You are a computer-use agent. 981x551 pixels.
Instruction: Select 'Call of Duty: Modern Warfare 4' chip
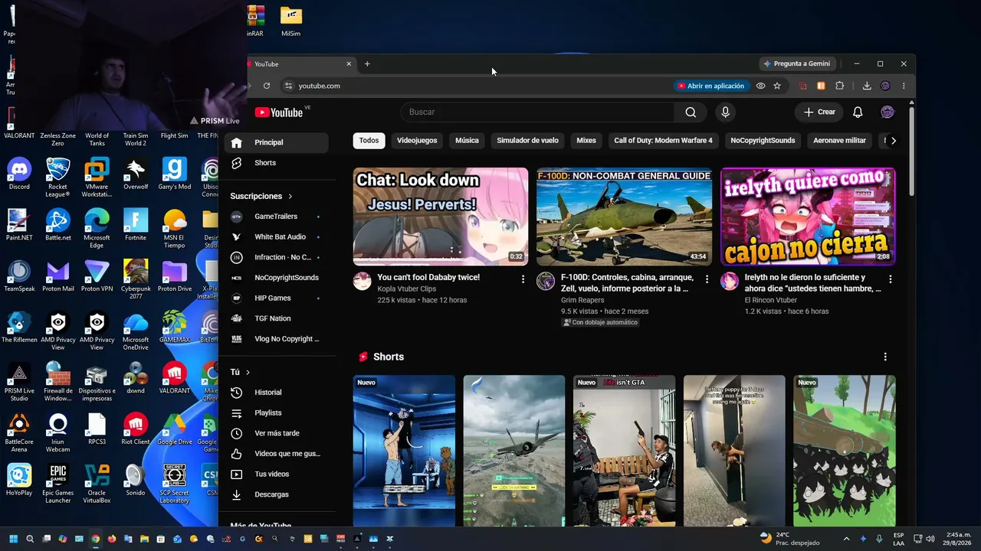click(x=663, y=141)
